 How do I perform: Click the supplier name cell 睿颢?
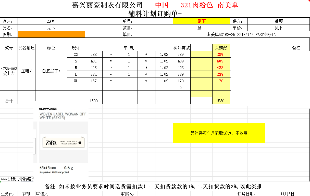(279, 21)
